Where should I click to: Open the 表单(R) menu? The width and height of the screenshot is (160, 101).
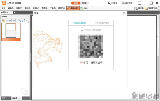pos(44,8)
